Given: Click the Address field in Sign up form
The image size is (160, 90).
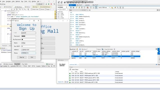Looking at the screenshot, I should (28, 50).
